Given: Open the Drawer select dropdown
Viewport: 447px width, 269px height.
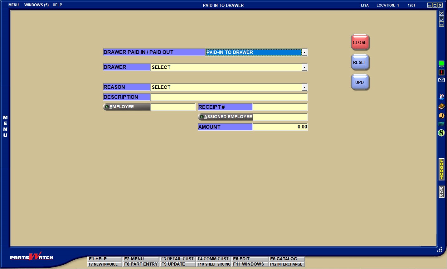Looking at the screenshot, I should tap(304, 67).
